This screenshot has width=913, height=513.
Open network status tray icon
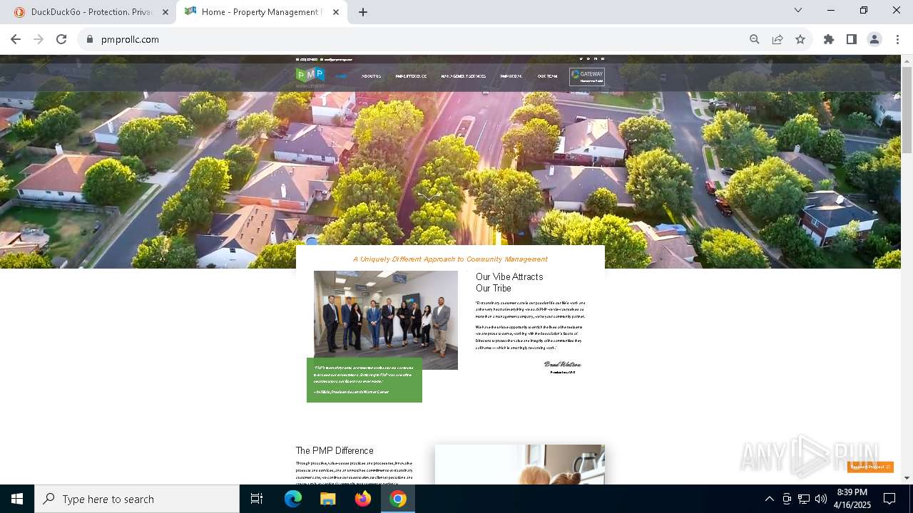(x=804, y=499)
